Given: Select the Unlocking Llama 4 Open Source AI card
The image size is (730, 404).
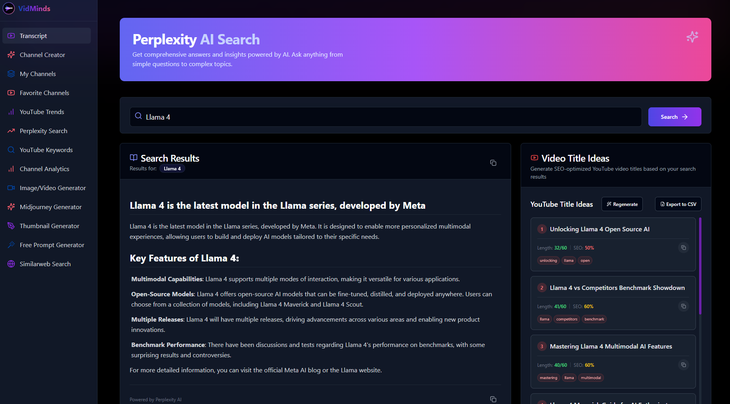Looking at the screenshot, I should click(x=613, y=244).
